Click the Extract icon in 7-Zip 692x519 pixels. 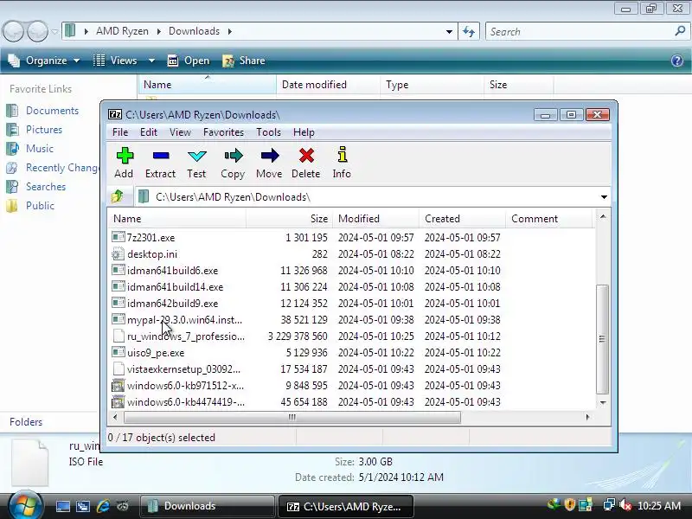[161, 156]
